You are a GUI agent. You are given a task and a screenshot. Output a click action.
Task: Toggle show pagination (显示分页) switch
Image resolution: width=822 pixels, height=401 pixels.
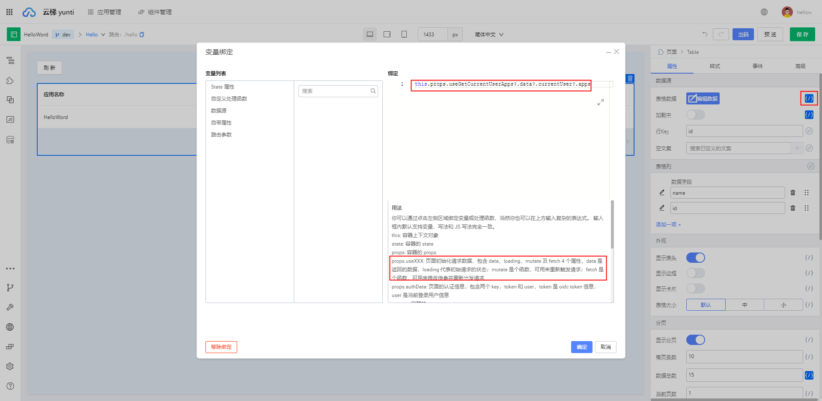coord(696,340)
